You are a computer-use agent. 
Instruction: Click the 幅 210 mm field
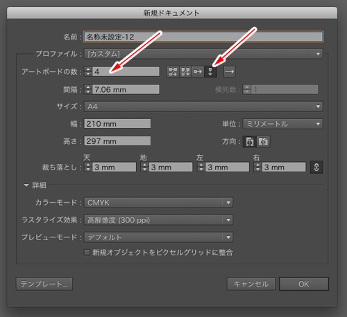117,124
